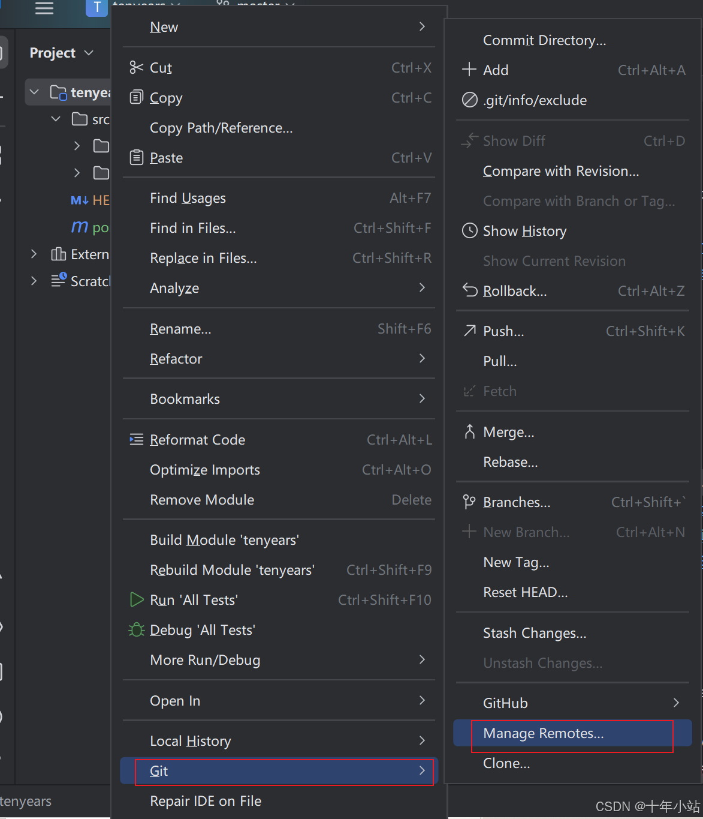Image resolution: width=703 pixels, height=819 pixels.
Task: Click the Maven pom file icon
Action: 79,227
